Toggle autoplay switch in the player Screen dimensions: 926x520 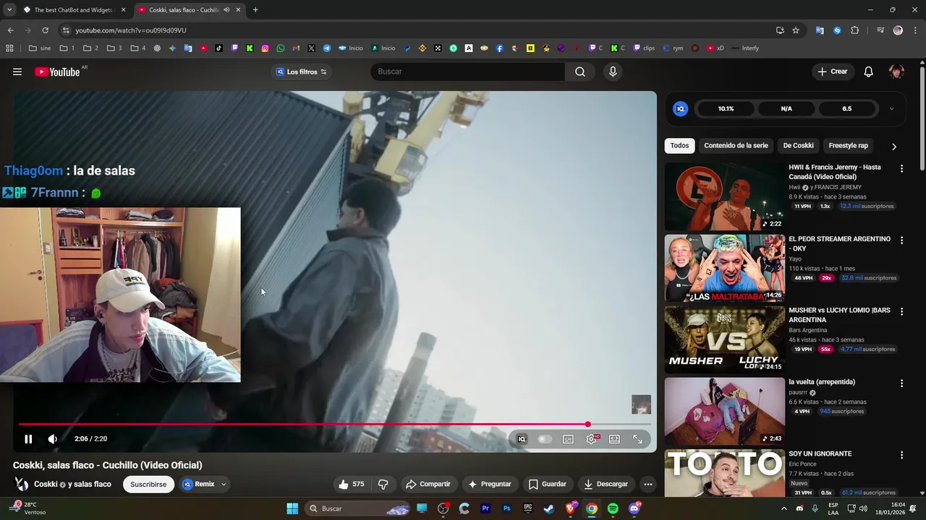pyautogui.click(x=545, y=439)
